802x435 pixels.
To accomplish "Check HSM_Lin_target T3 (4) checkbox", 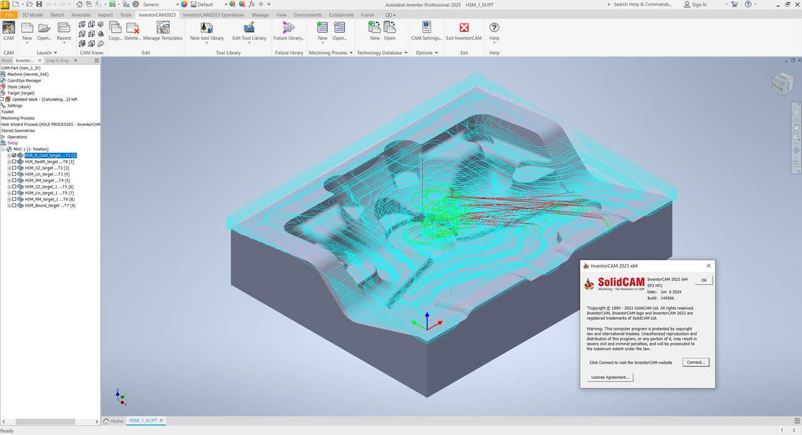I will (x=14, y=174).
